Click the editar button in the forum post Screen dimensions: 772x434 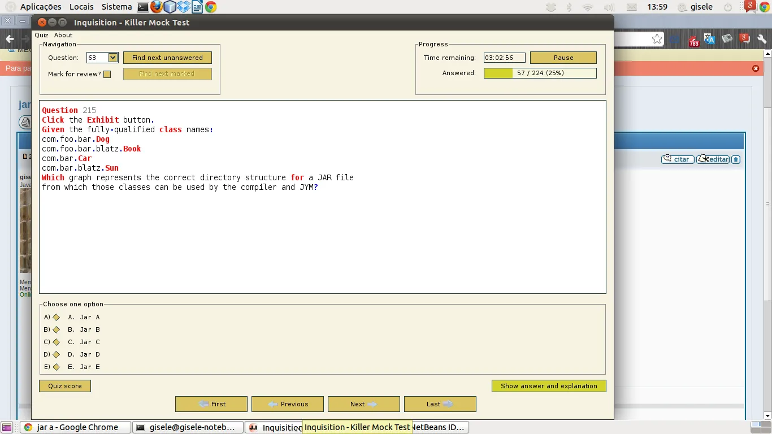click(713, 159)
